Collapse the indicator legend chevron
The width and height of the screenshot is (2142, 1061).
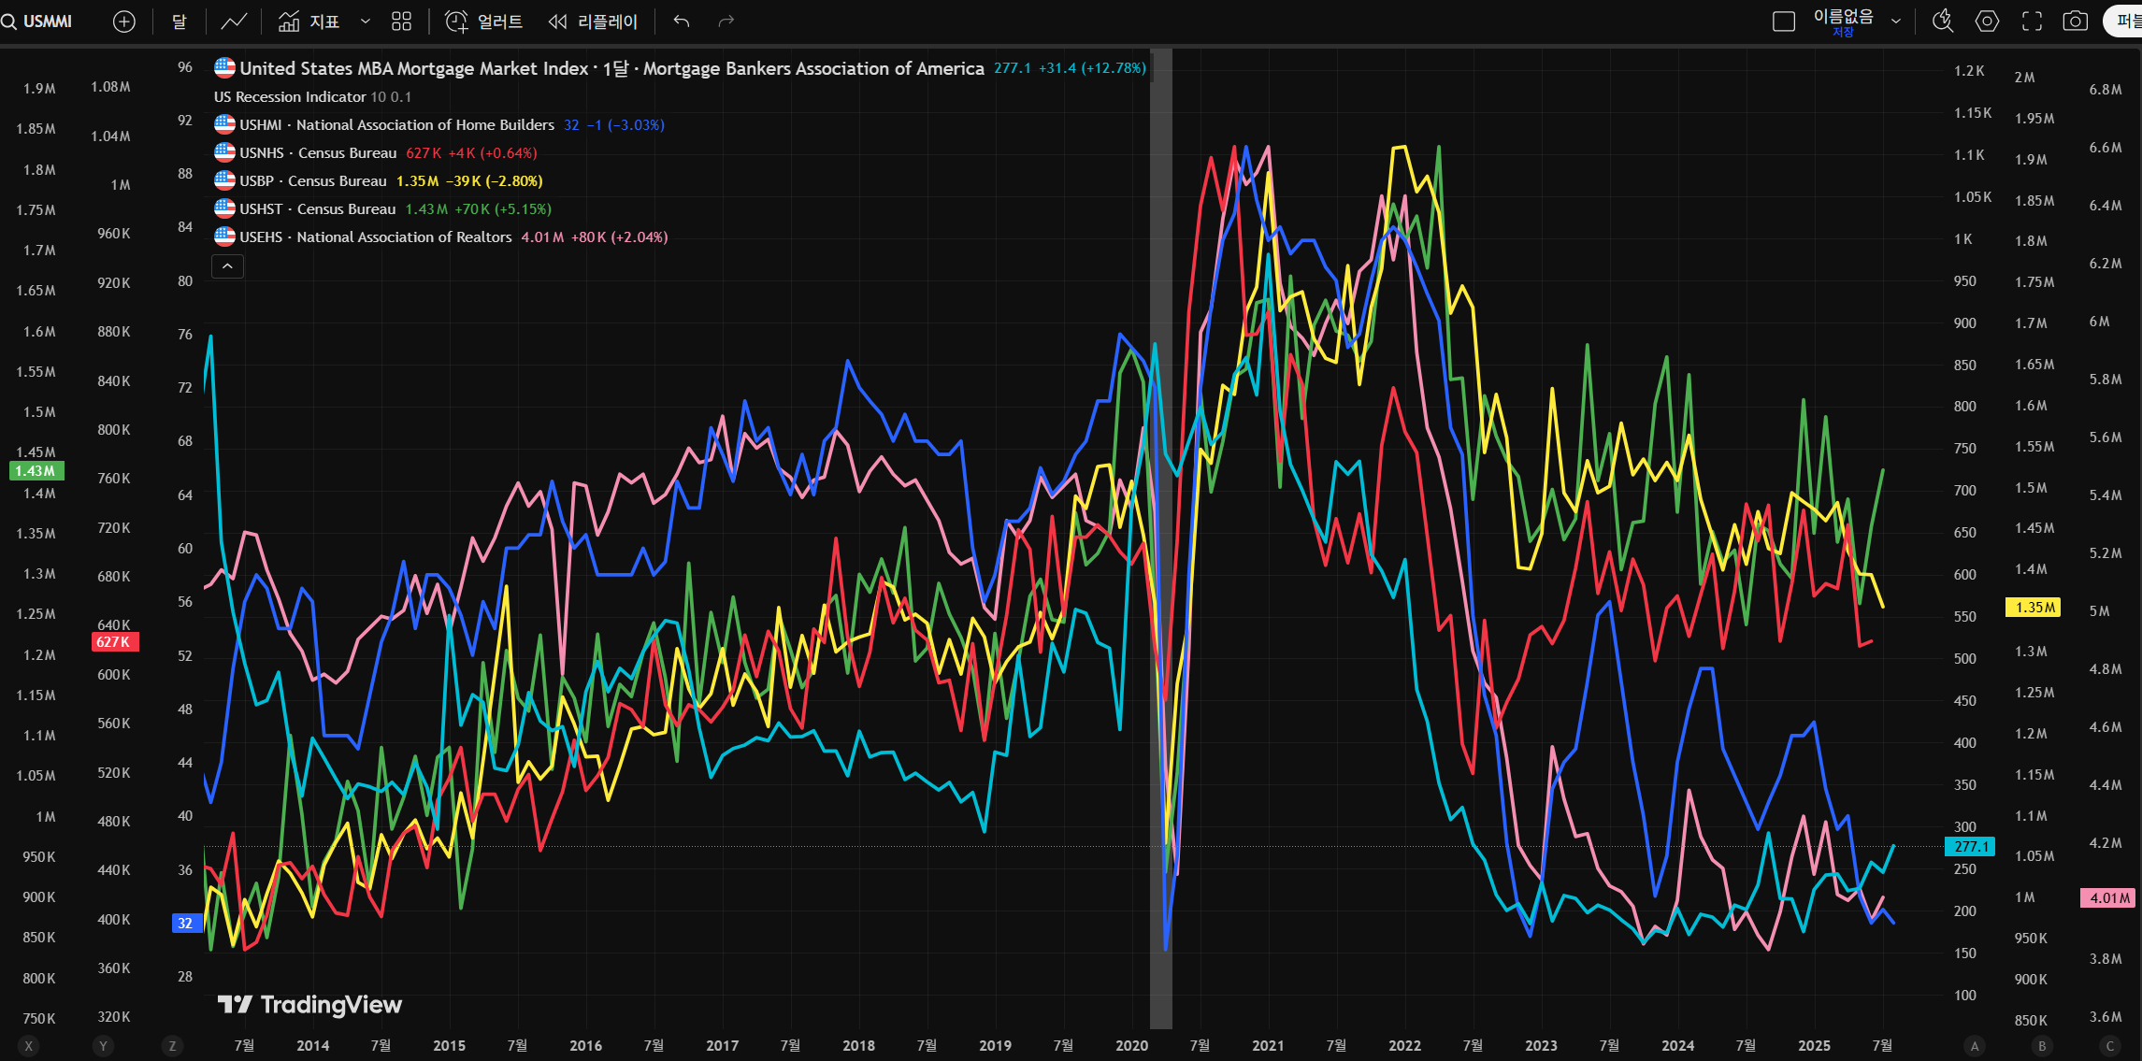(x=227, y=266)
